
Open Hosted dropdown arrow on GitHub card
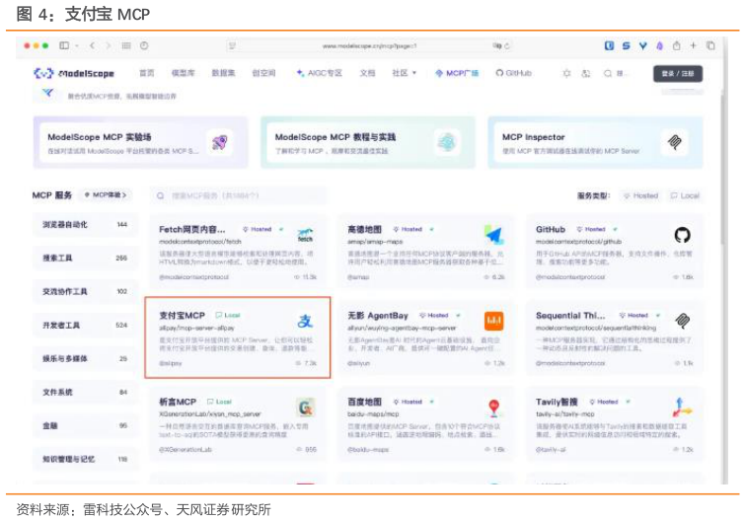click(x=616, y=229)
